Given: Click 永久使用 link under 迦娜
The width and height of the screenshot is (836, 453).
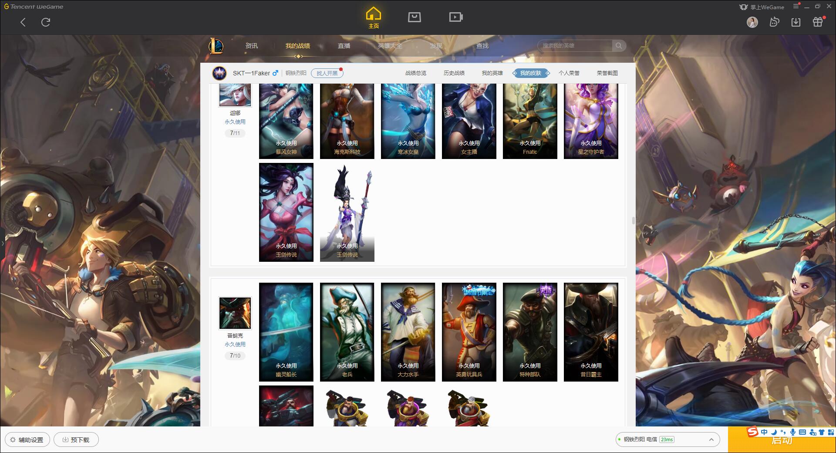Looking at the screenshot, I should pyautogui.click(x=235, y=122).
